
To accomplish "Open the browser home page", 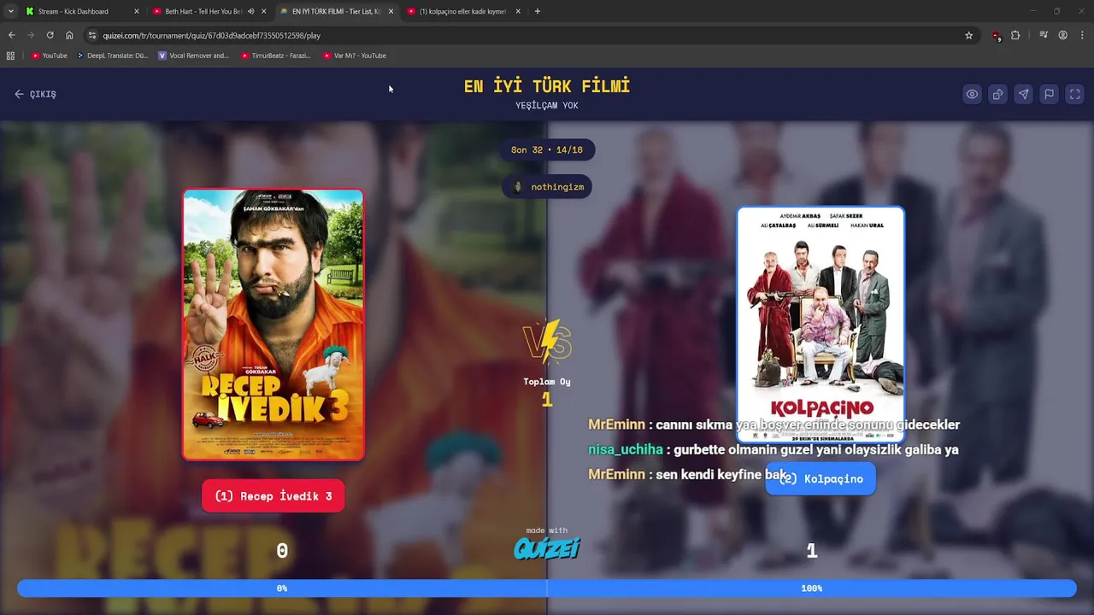I will click(69, 35).
